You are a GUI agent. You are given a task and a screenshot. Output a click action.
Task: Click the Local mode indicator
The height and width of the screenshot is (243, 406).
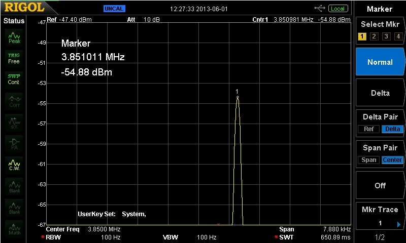pos(338,9)
